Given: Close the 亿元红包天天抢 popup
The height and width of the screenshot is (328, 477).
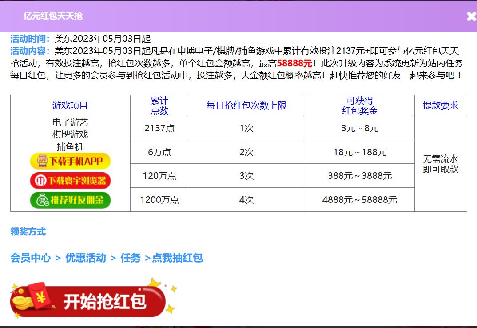Looking at the screenshot, I should pos(471,16).
